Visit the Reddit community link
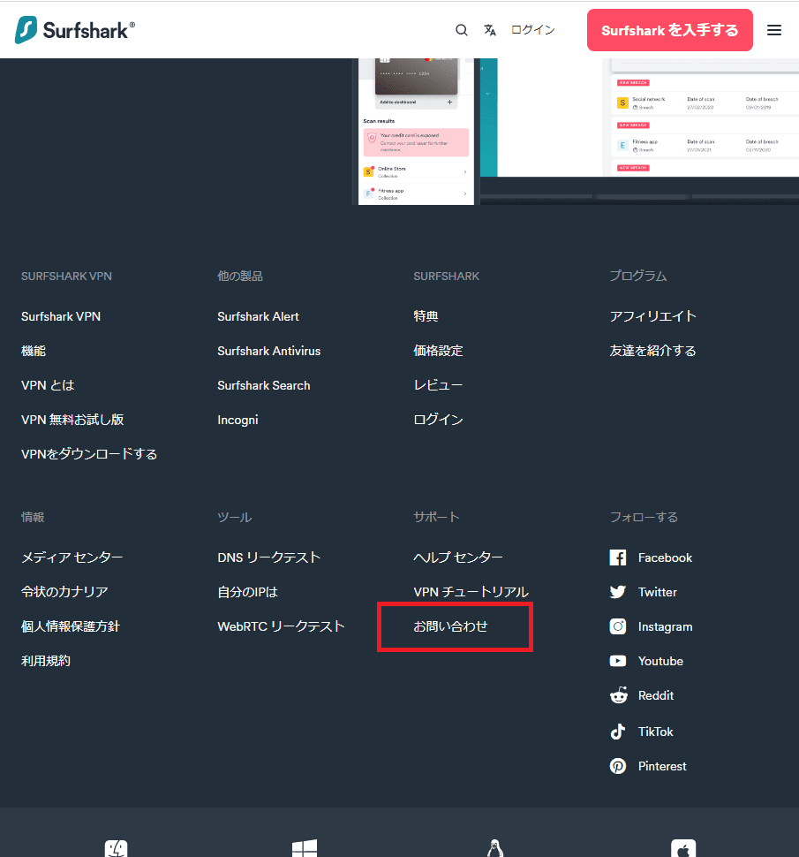This screenshot has width=799, height=857. point(642,695)
